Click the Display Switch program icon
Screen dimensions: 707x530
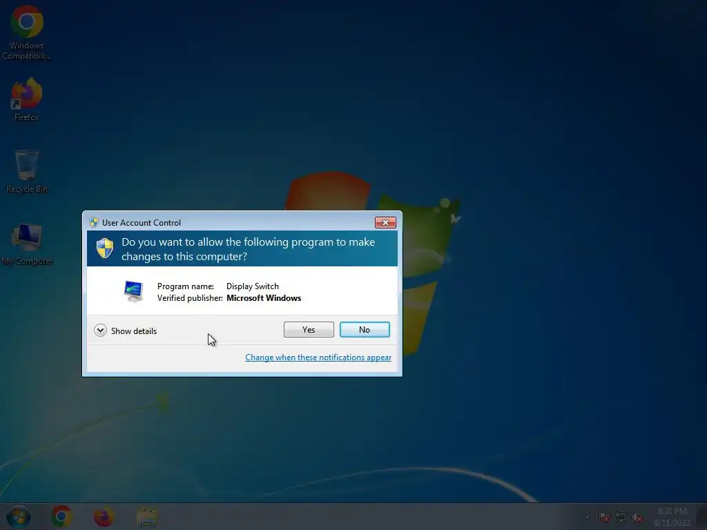[x=133, y=291]
